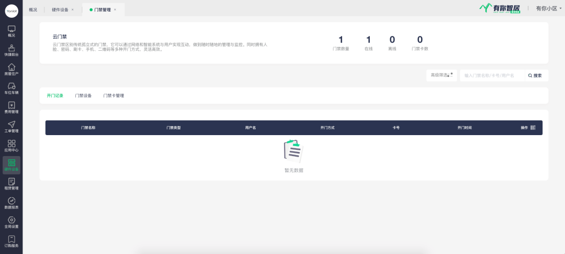565x254 pixels.
Task: Open 订购服务 in the sidebar
Action: 11,241
